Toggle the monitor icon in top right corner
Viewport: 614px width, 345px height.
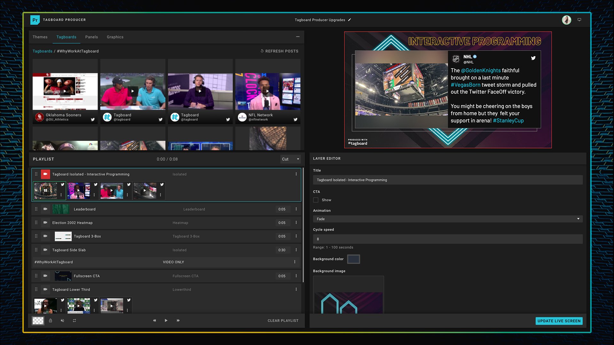tap(579, 20)
